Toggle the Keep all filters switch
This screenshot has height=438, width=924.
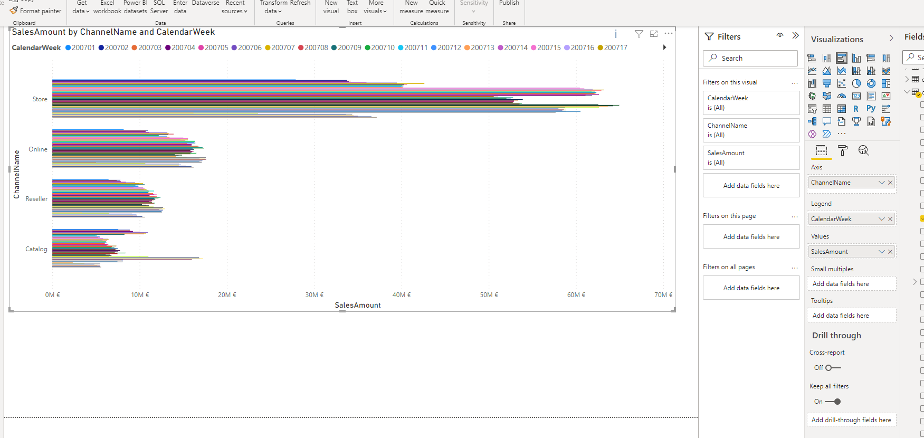(833, 402)
